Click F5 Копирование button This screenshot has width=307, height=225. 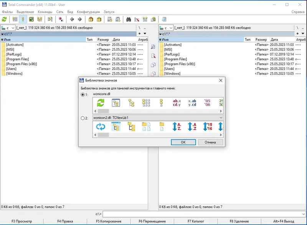[x=109, y=221]
